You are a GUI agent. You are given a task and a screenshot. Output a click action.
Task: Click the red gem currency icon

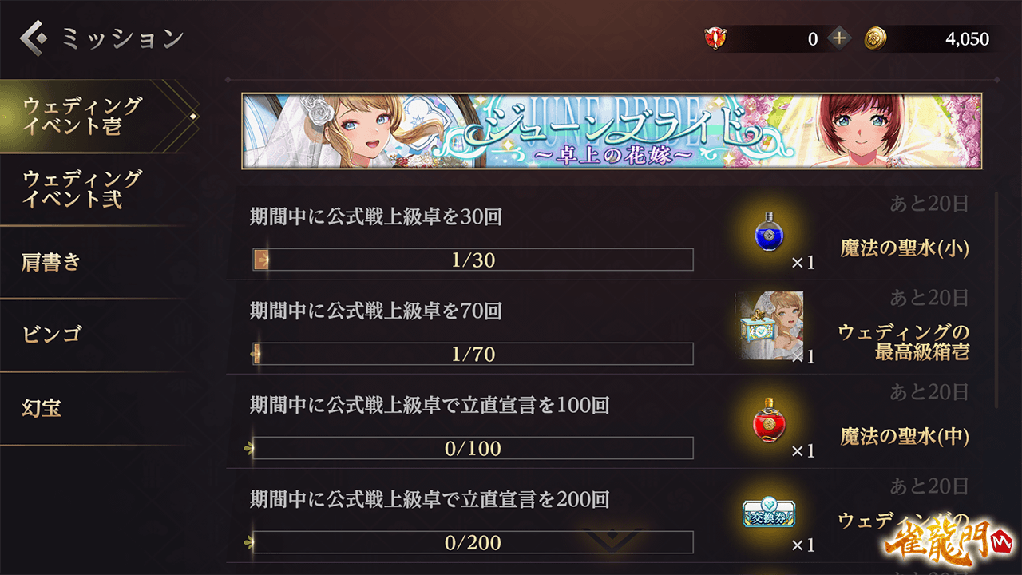(x=715, y=38)
